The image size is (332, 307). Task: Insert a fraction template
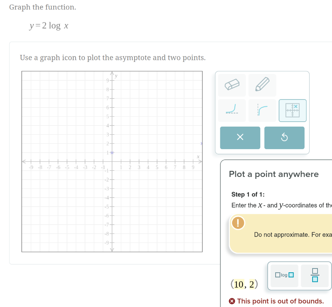(x=314, y=276)
